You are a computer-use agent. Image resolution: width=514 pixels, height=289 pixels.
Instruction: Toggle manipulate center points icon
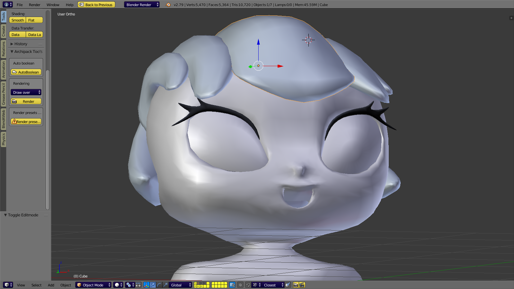(x=138, y=285)
